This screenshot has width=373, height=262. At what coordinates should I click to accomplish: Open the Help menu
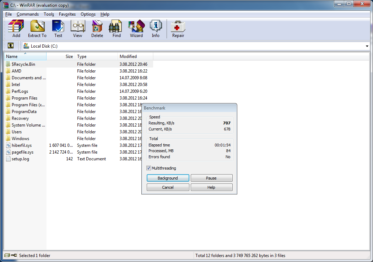point(105,14)
